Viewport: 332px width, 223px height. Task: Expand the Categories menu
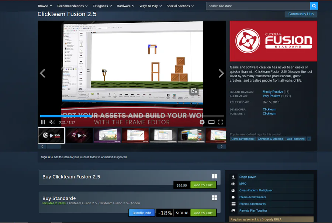[x=102, y=6]
